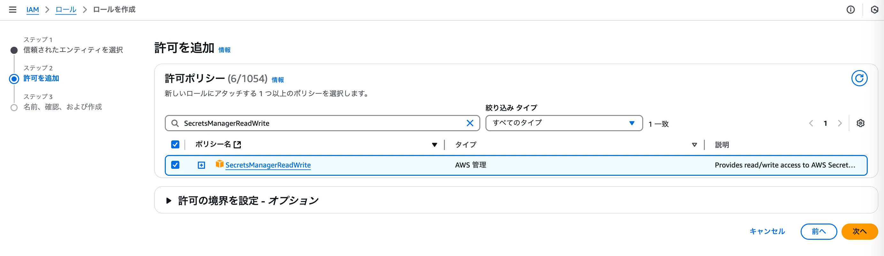This screenshot has width=884, height=256.
Task: Uncheck the SecretsManagerReadWrite policy checkbox
Action: click(x=175, y=165)
